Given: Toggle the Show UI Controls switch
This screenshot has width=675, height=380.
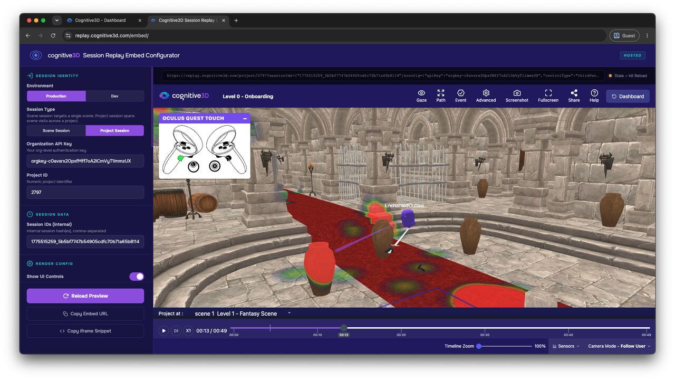Looking at the screenshot, I should (x=137, y=277).
